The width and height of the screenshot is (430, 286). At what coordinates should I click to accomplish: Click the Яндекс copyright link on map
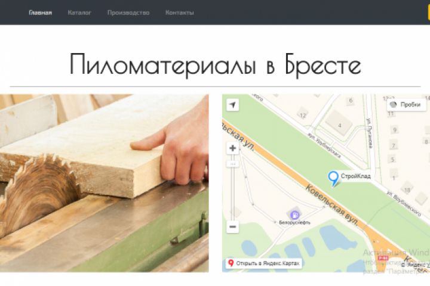pyautogui.click(x=415, y=265)
